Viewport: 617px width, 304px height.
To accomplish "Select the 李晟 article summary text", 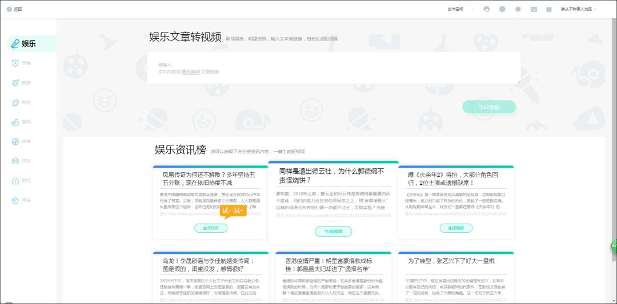I will pos(210,287).
